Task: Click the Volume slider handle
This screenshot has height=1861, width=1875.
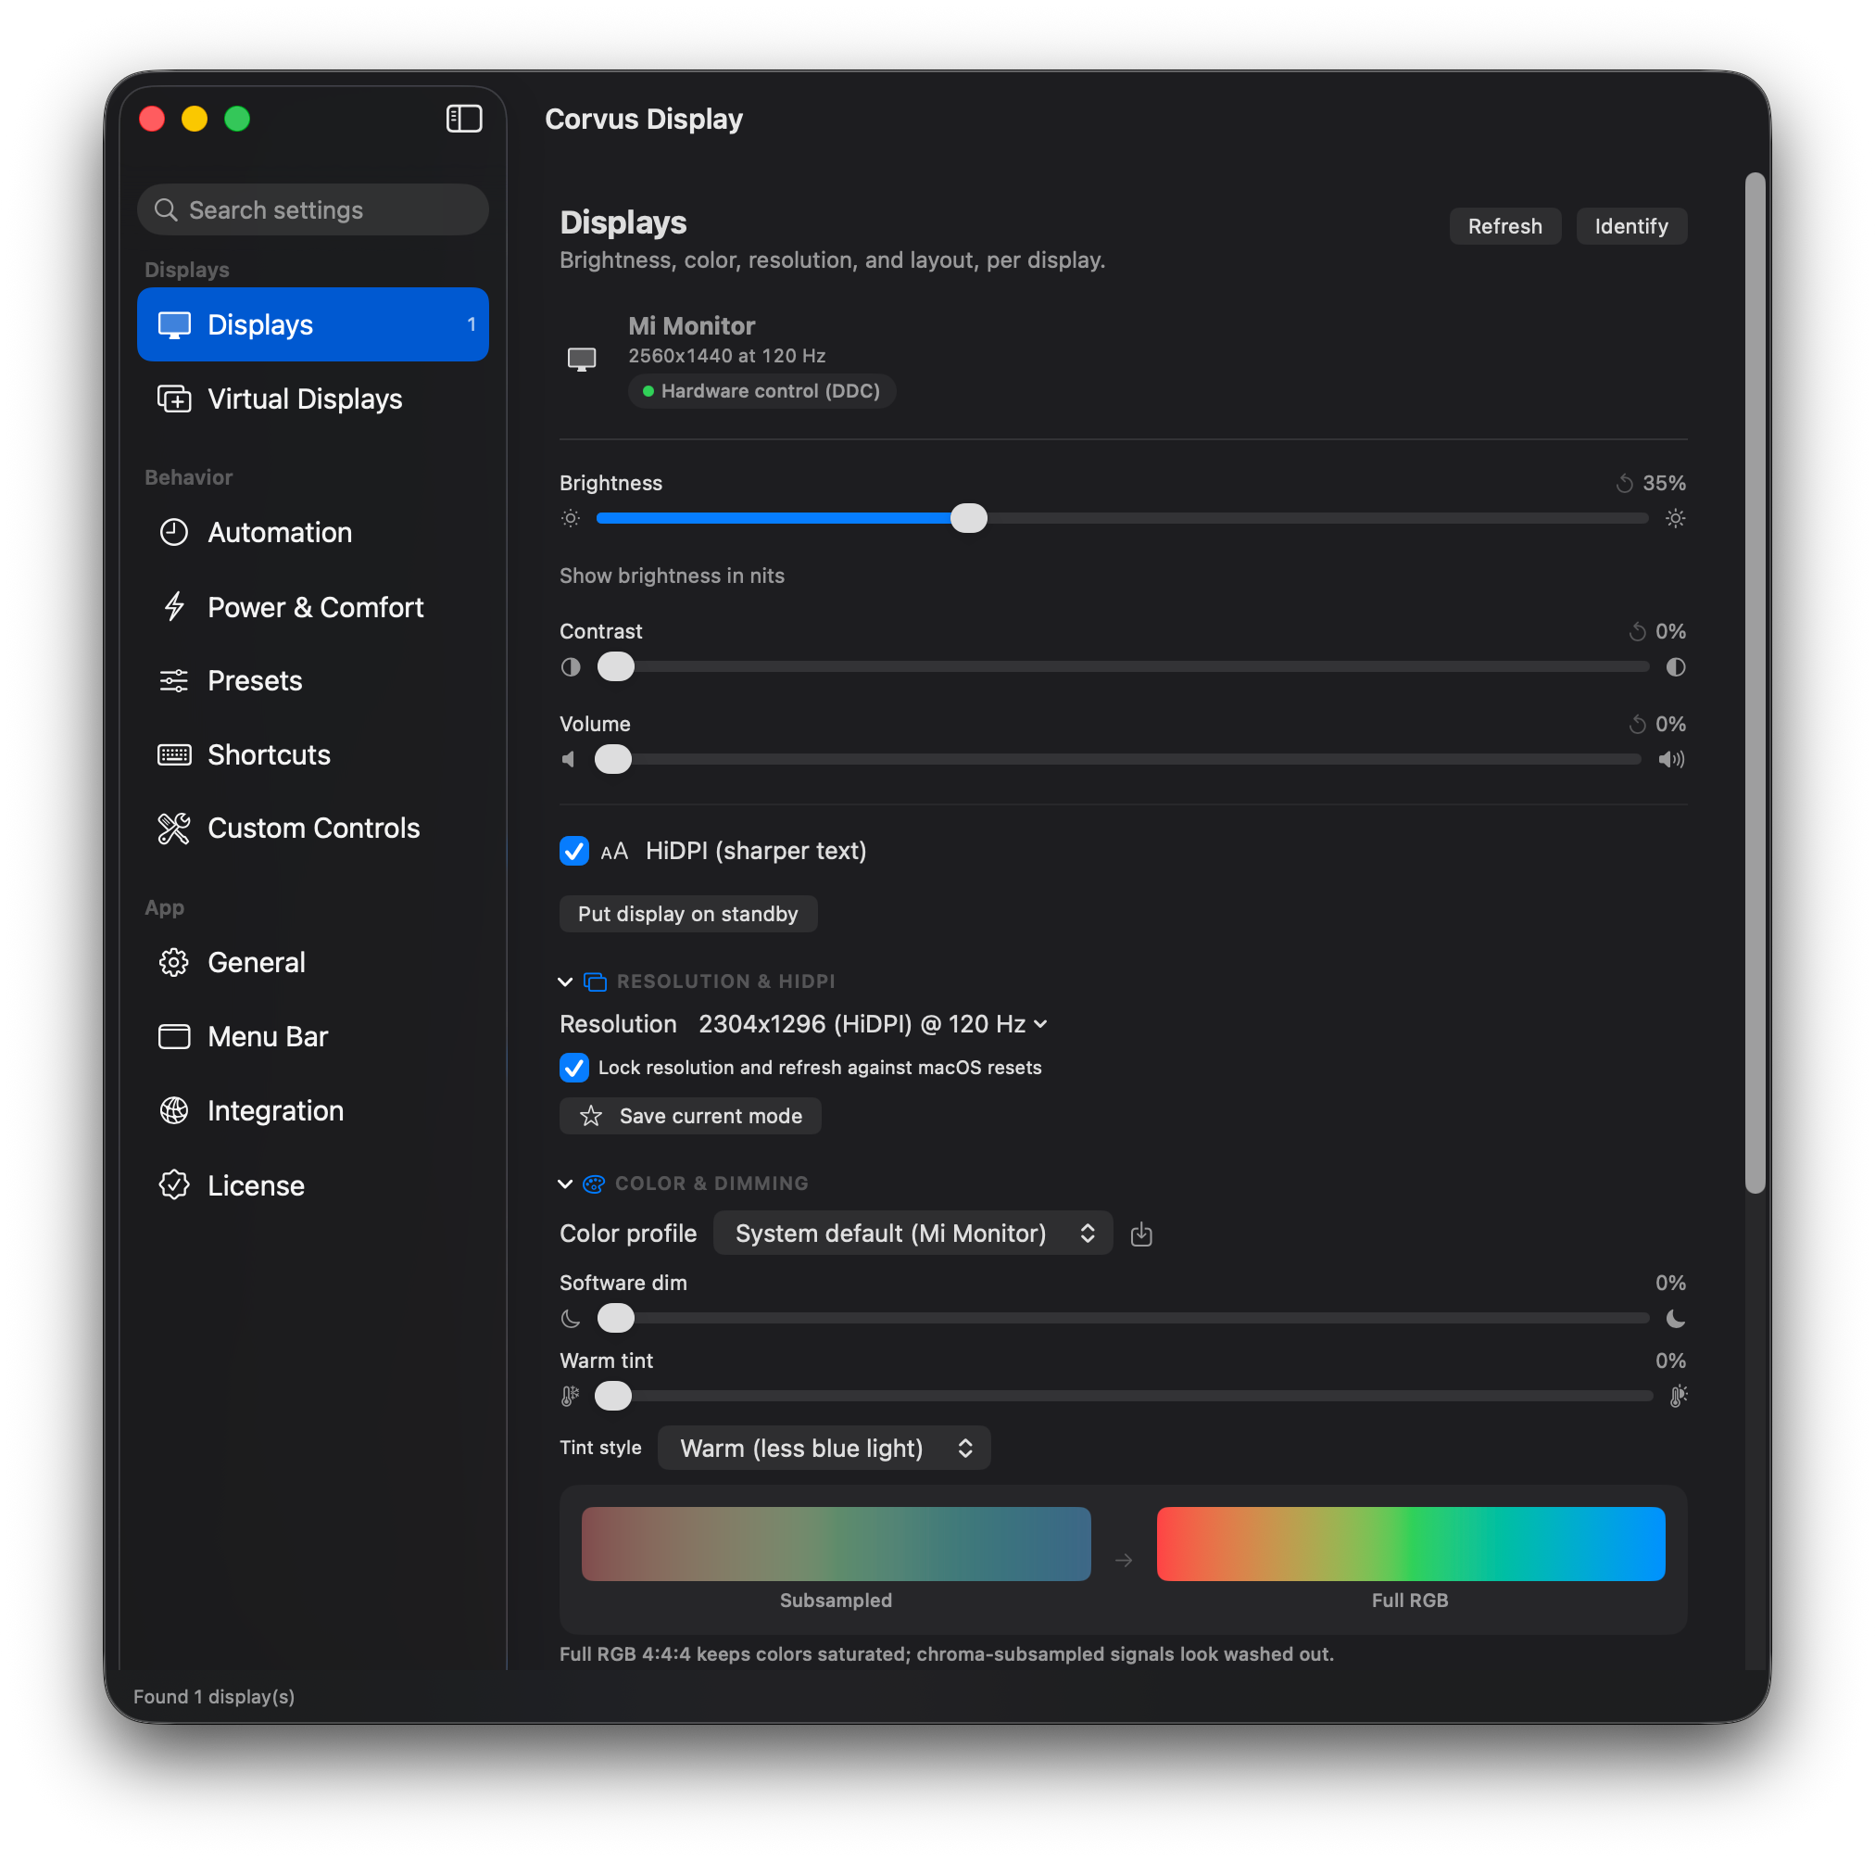Action: point(613,759)
